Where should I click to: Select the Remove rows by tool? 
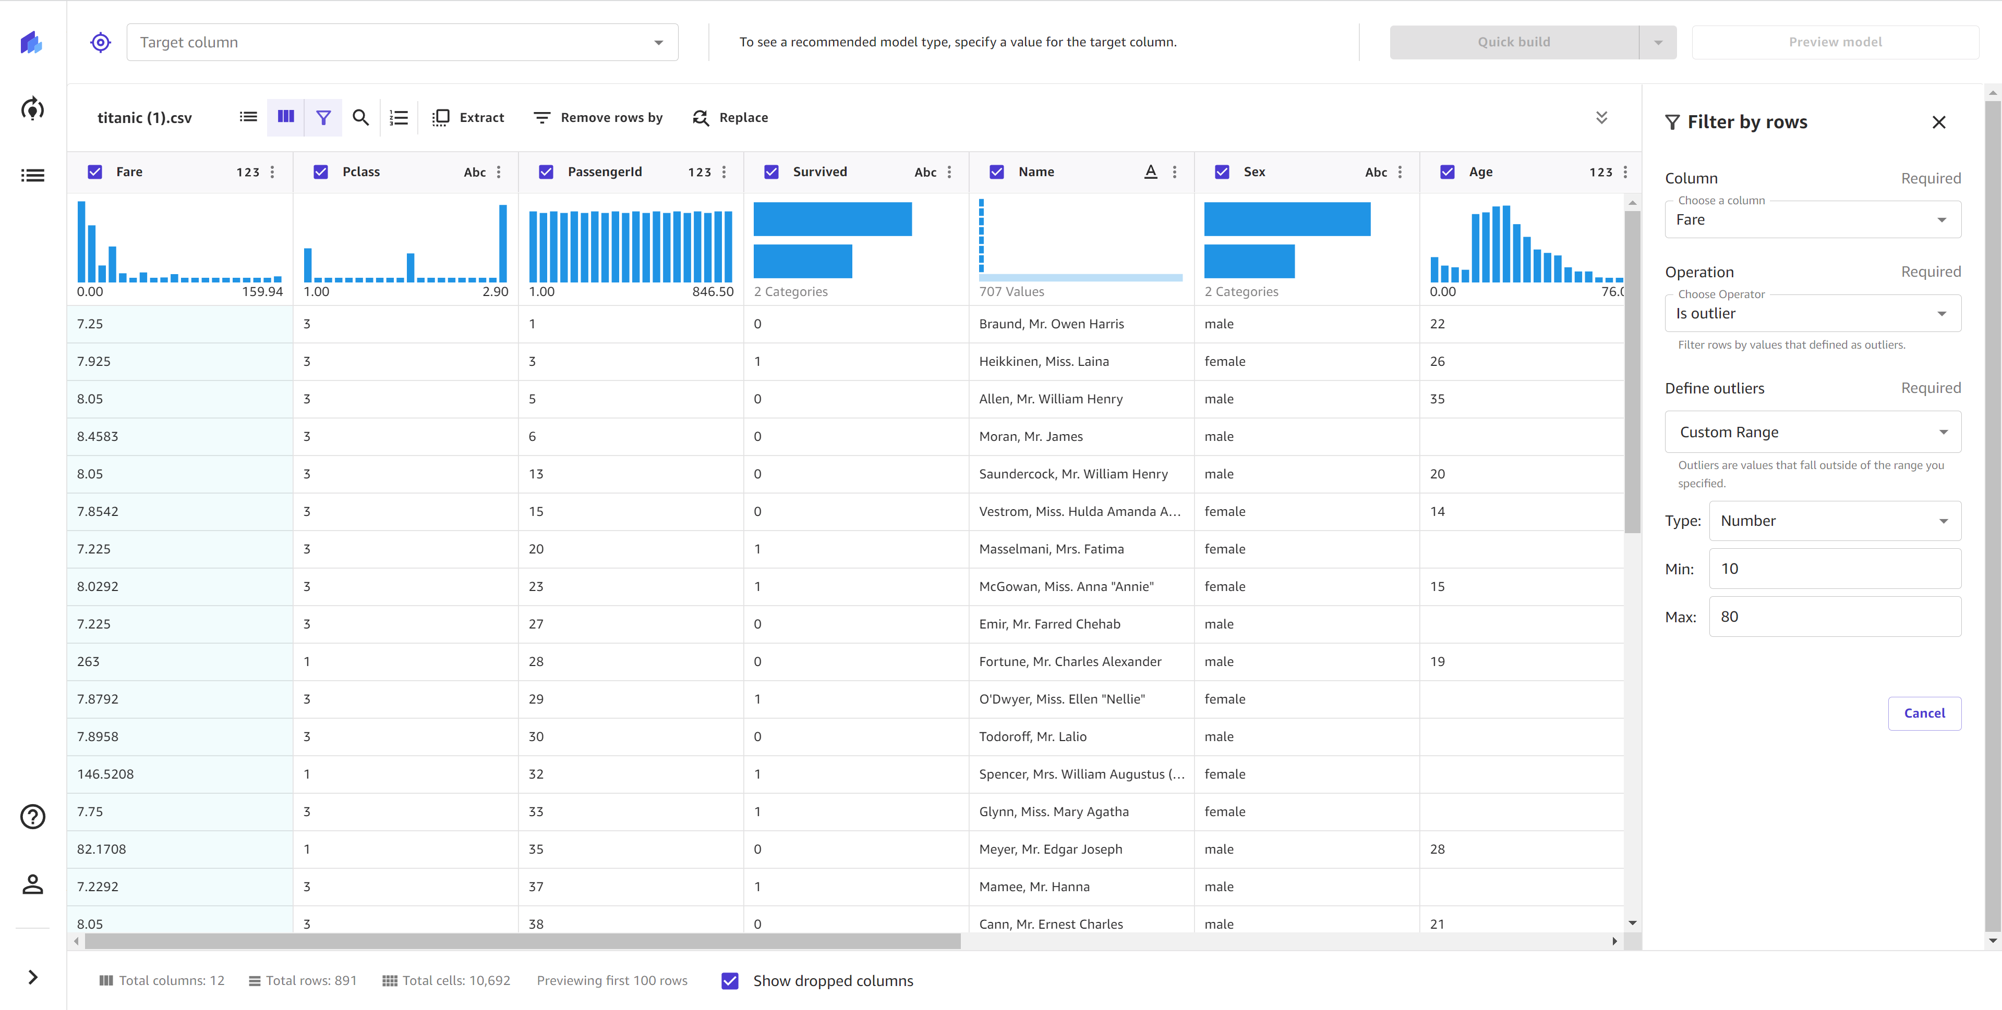pyautogui.click(x=598, y=117)
